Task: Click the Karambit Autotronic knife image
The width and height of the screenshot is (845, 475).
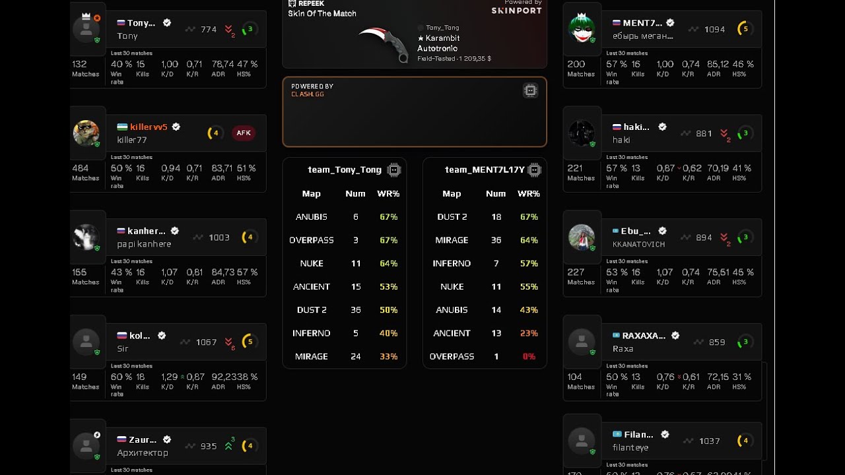Action: [x=384, y=45]
